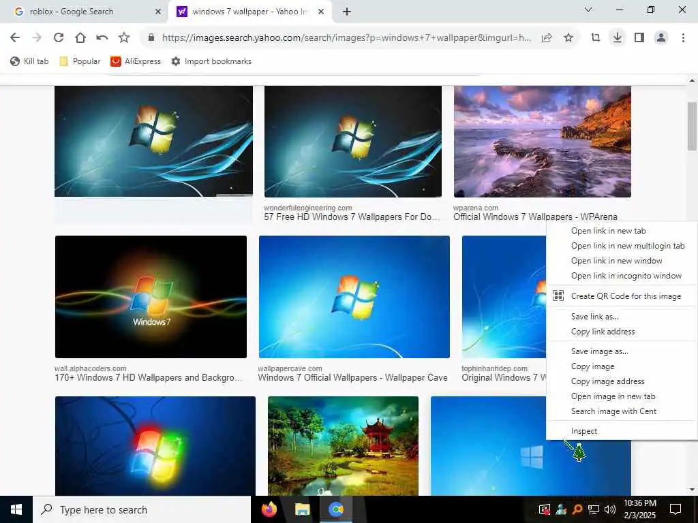The image size is (698, 523).
Task: Click the page vertical scrollbar thumb
Action: [x=693, y=126]
